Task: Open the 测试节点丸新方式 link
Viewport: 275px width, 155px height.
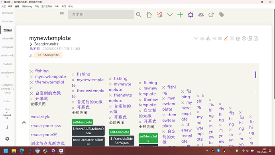Action: (48, 143)
